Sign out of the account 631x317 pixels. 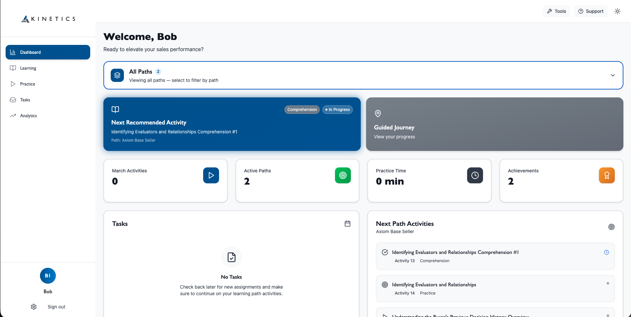56,307
